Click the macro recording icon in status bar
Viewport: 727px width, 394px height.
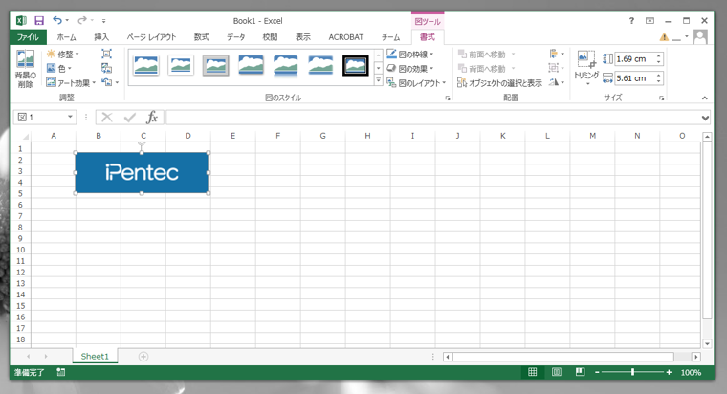pos(60,372)
